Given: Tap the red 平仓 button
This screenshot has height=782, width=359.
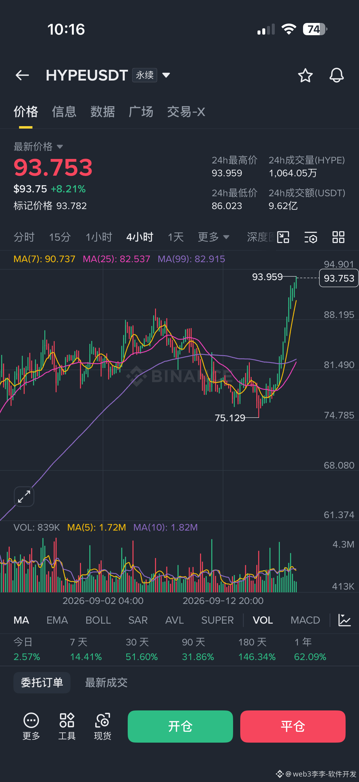Looking at the screenshot, I should [293, 727].
